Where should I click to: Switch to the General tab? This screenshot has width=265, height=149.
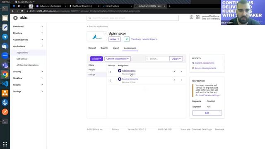[92, 48]
